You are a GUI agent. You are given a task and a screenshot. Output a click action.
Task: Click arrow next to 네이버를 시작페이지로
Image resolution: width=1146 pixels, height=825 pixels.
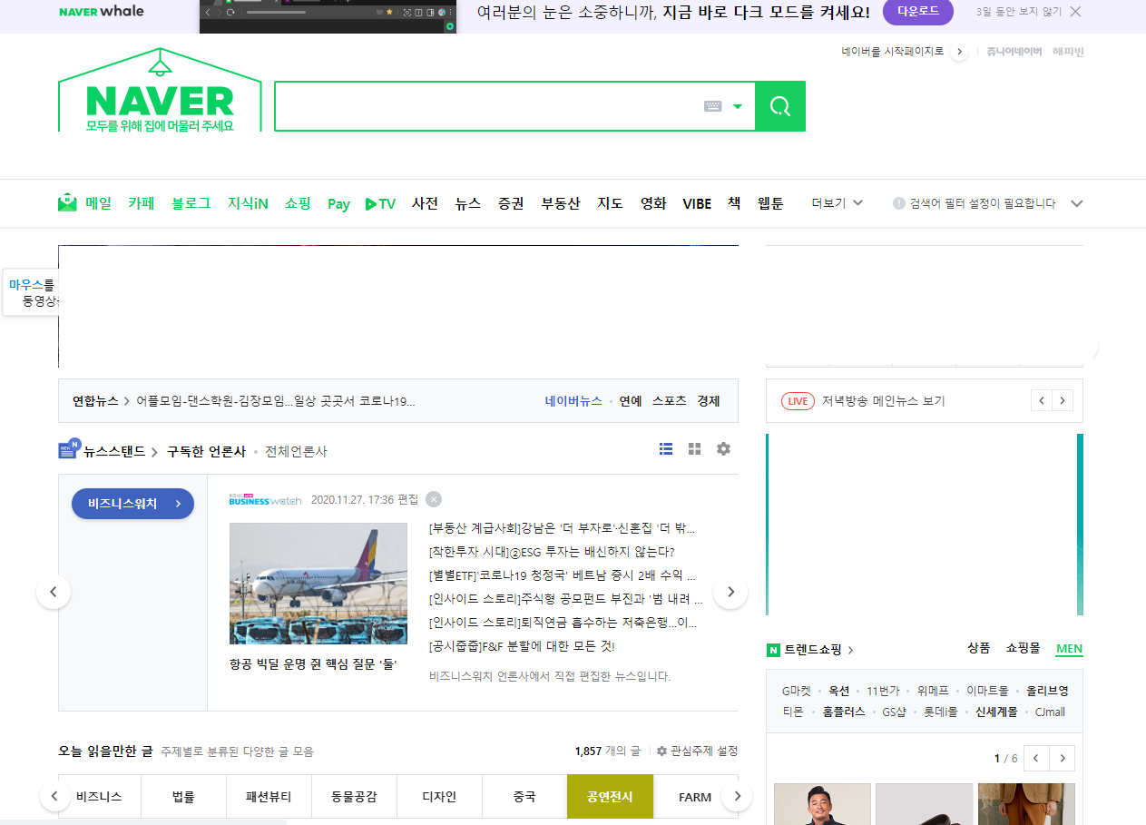(x=959, y=52)
